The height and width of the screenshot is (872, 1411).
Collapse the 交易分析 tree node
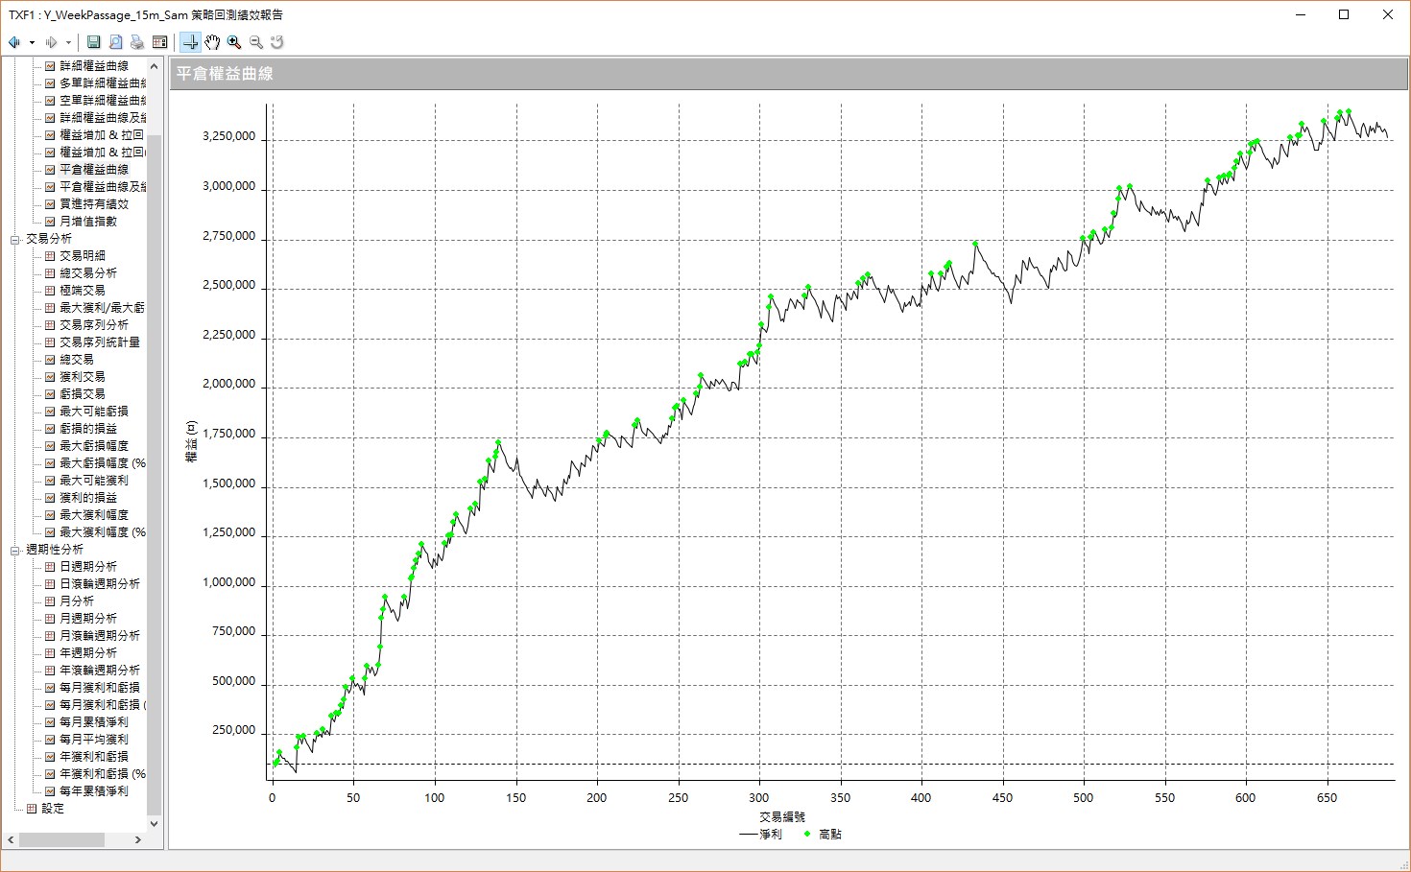tap(15, 239)
